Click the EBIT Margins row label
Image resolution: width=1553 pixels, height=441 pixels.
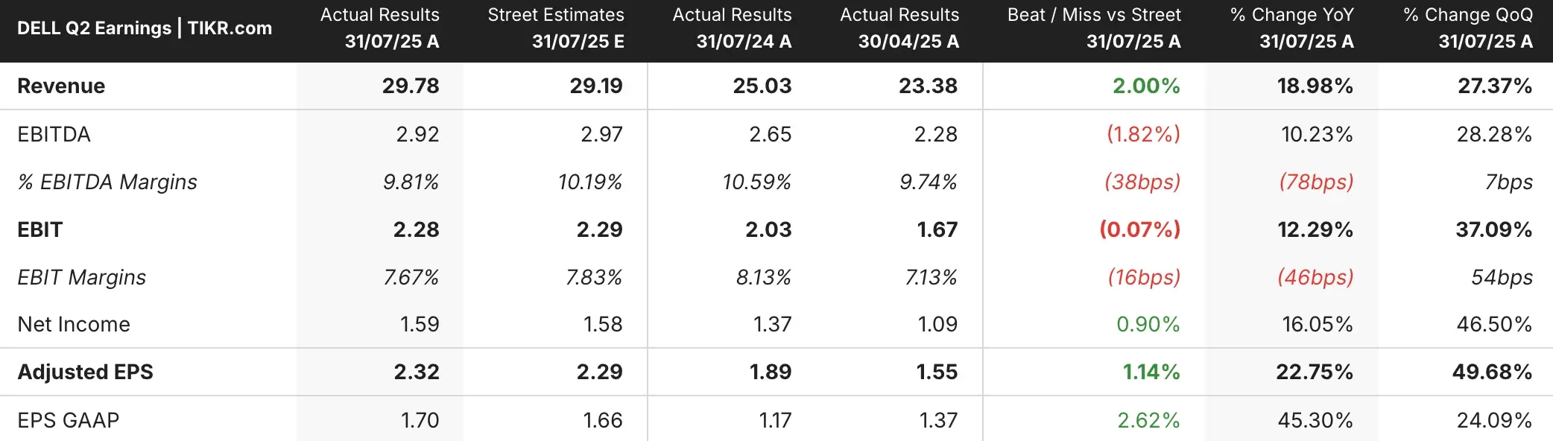click(82, 277)
